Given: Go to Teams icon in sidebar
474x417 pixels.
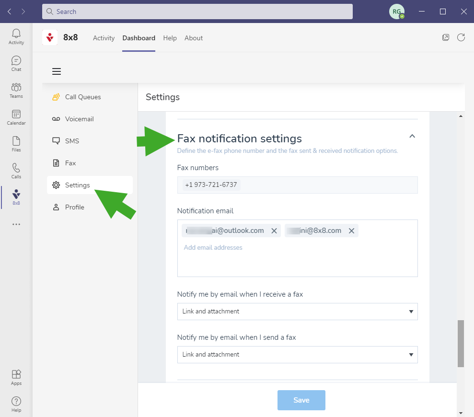Looking at the screenshot, I should coord(16,90).
